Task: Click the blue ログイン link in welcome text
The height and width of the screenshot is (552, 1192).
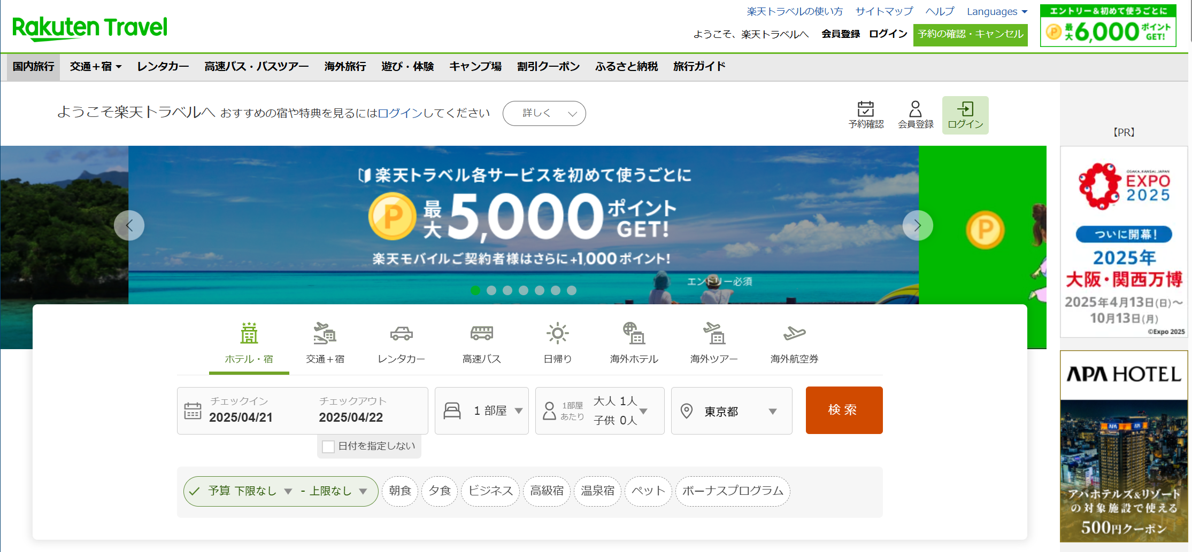Action: (x=400, y=113)
